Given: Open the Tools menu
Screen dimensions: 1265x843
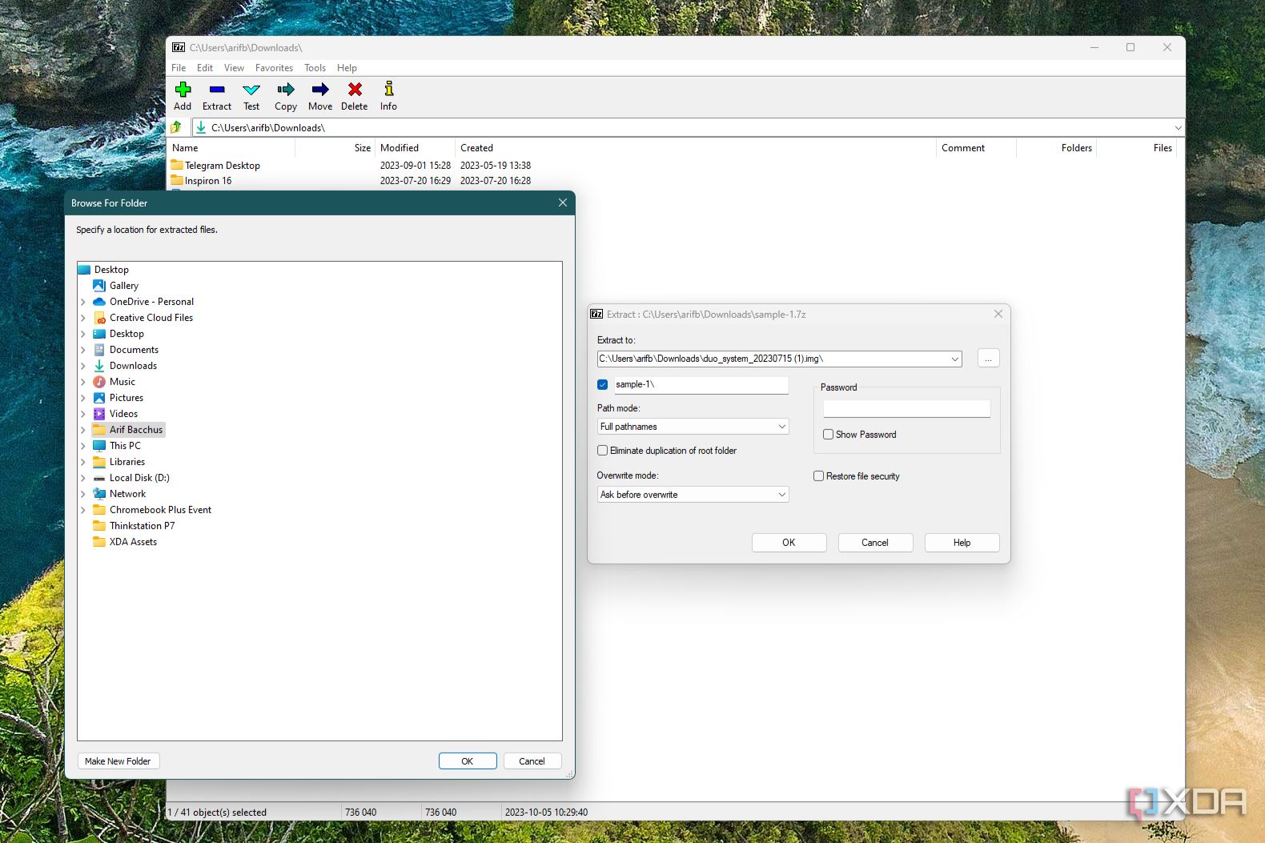Looking at the screenshot, I should 315,68.
